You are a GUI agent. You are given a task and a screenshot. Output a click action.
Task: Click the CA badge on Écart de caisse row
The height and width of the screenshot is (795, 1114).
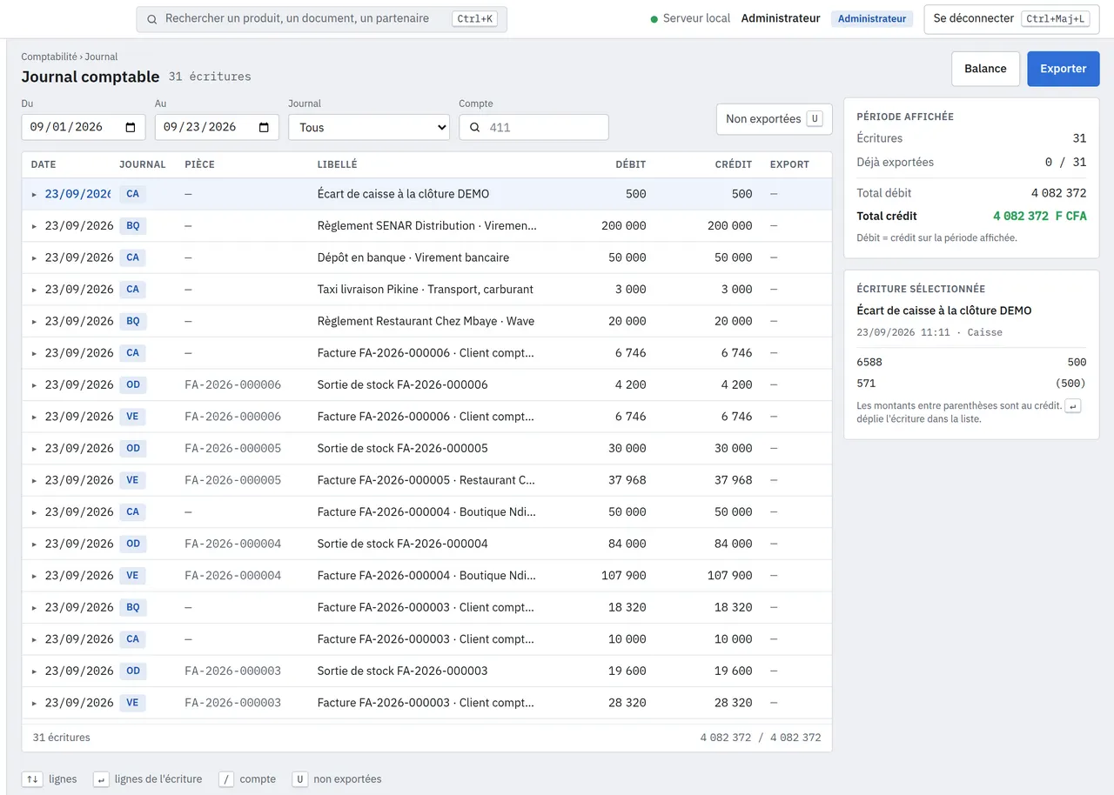[132, 194]
